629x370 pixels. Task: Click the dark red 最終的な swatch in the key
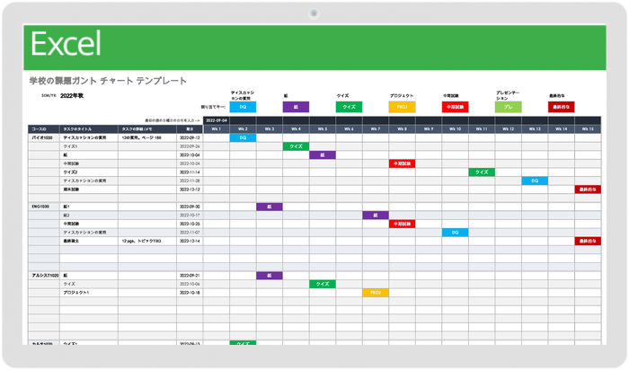[562, 107]
